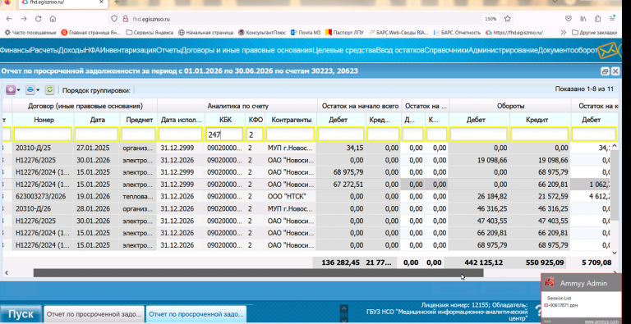Expand the print options dropdown arrow

[39, 90]
